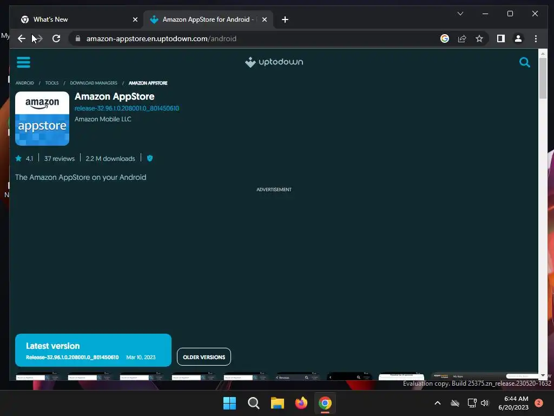Select the Amazon AppStore for Android tab
The image size is (554, 416).
(x=208, y=19)
